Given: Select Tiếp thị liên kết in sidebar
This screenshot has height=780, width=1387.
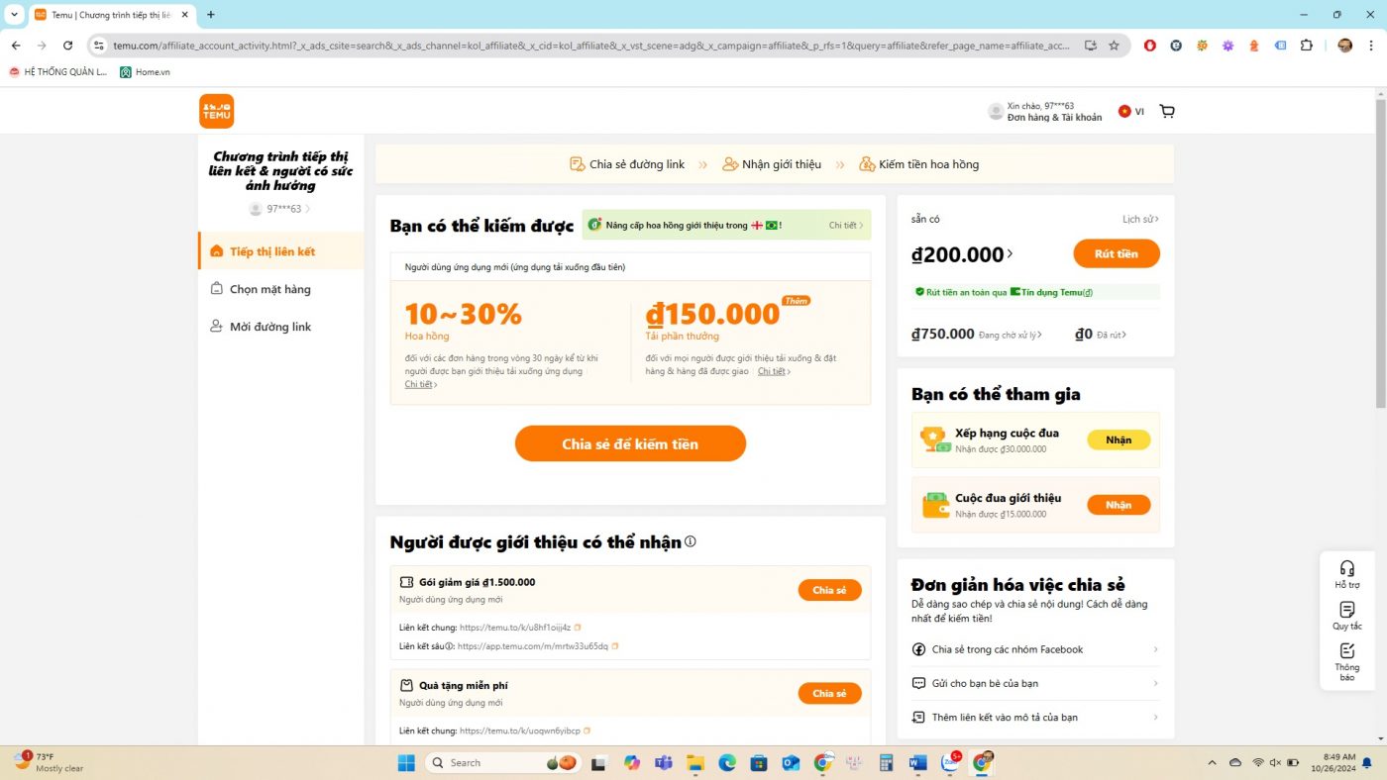Looking at the screenshot, I should pos(281,251).
